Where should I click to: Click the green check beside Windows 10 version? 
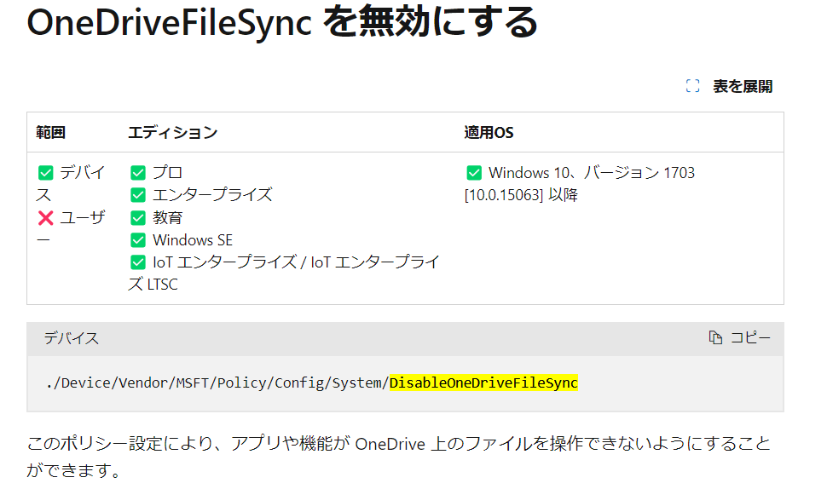tap(474, 172)
